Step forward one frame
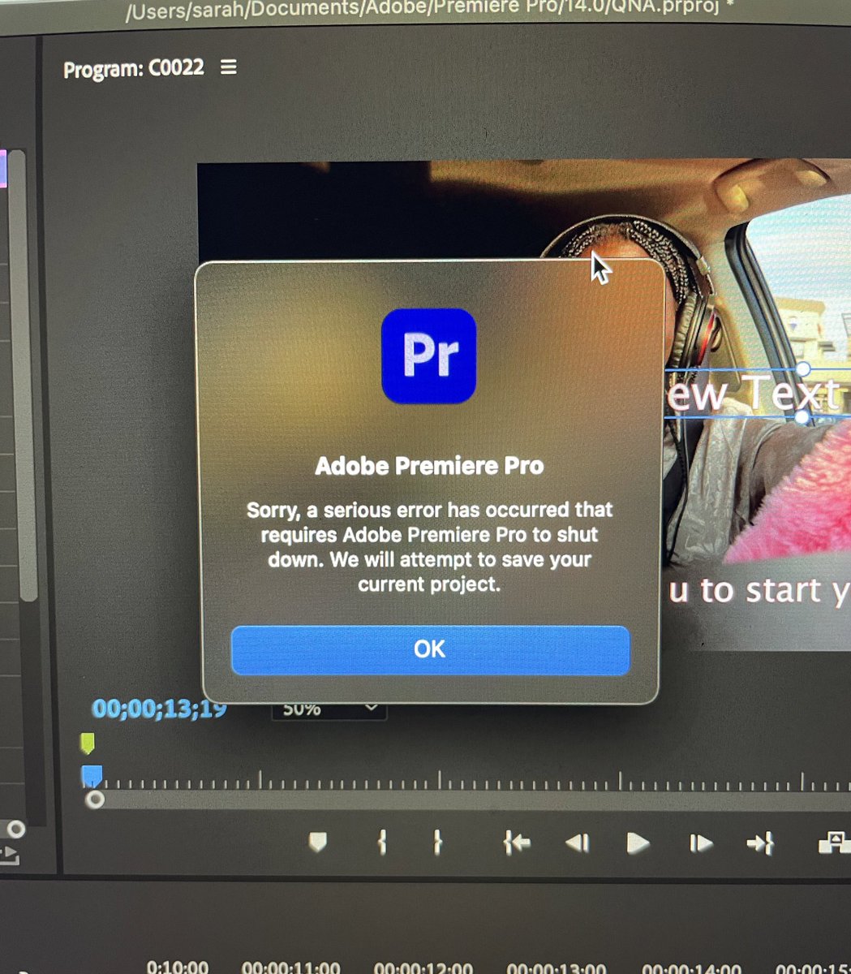Screen dimensions: 851x974 tap(700, 844)
